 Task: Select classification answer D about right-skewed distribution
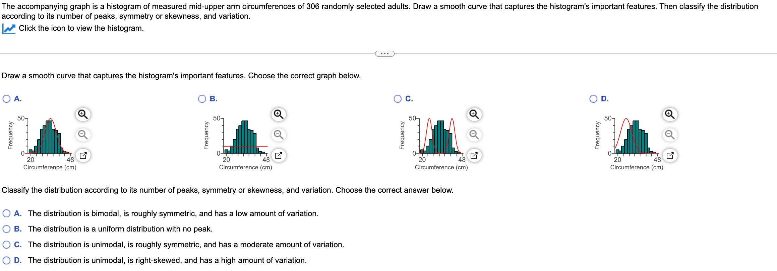tap(6, 260)
